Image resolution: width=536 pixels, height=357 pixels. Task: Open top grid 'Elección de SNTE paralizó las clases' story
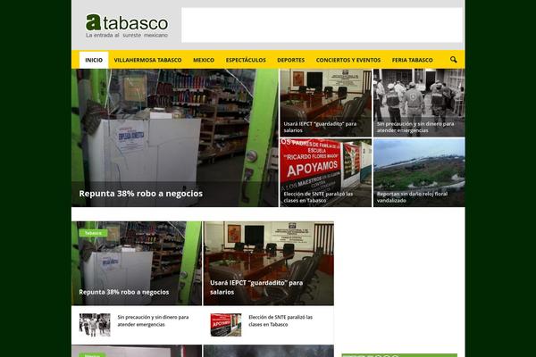(x=318, y=197)
